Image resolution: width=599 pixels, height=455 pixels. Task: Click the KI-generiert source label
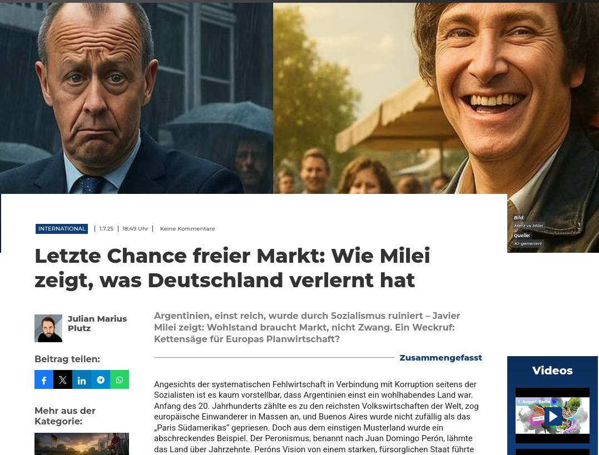coord(528,243)
